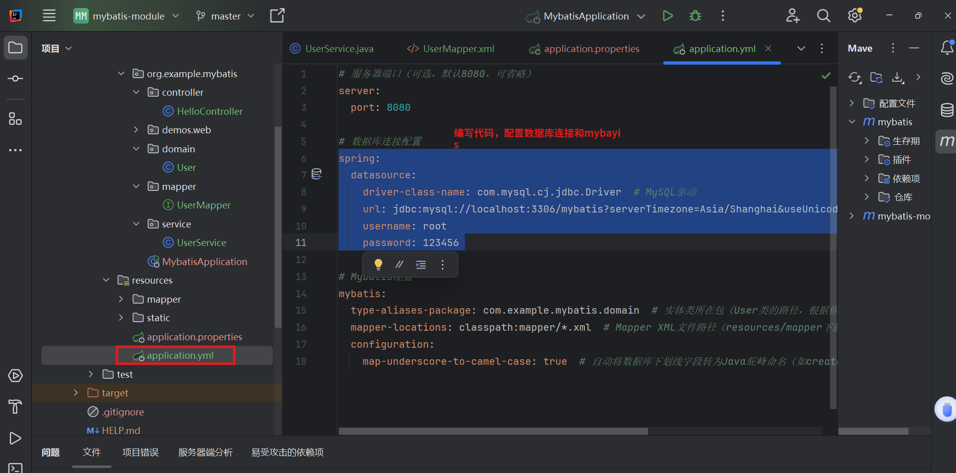The image size is (956, 473).
Task: Expand the target folder
Action: pyautogui.click(x=76, y=393)
